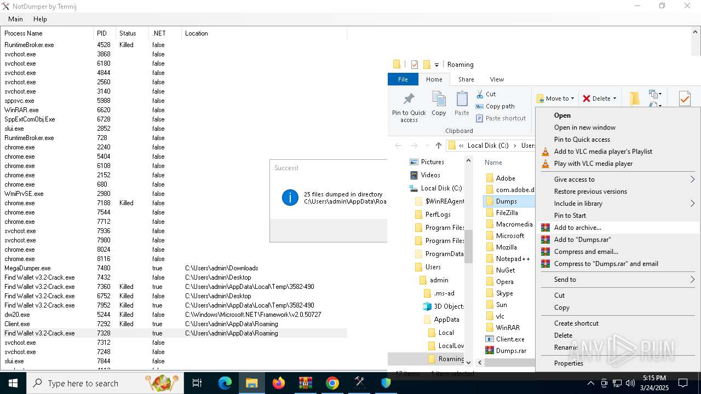Image resolution: width=701 pixels, height=394 pixels.
Task: Open the Help menu in NotDumper
Action: pos(40,19)
